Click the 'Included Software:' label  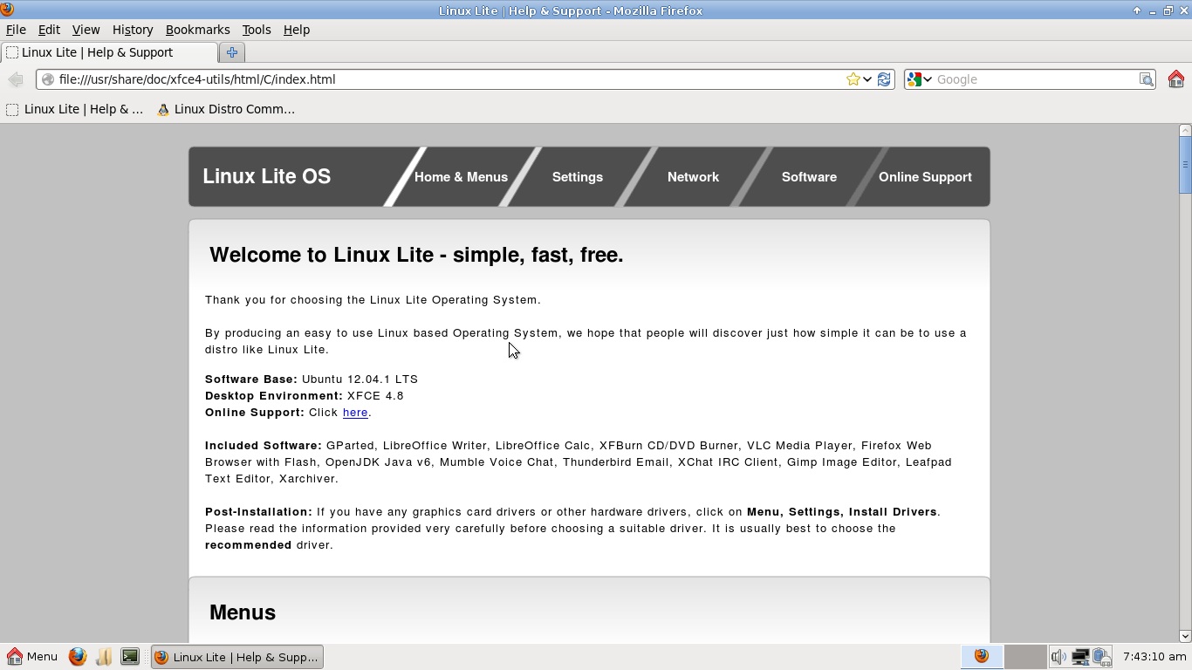[x=264, y=446]
